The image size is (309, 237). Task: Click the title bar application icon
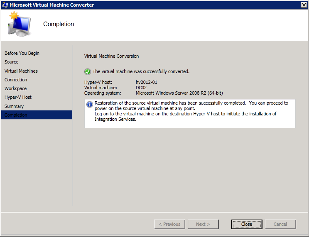tap(5, 5)
